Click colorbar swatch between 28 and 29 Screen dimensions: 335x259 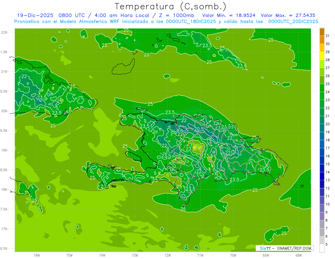click(322, 56)
